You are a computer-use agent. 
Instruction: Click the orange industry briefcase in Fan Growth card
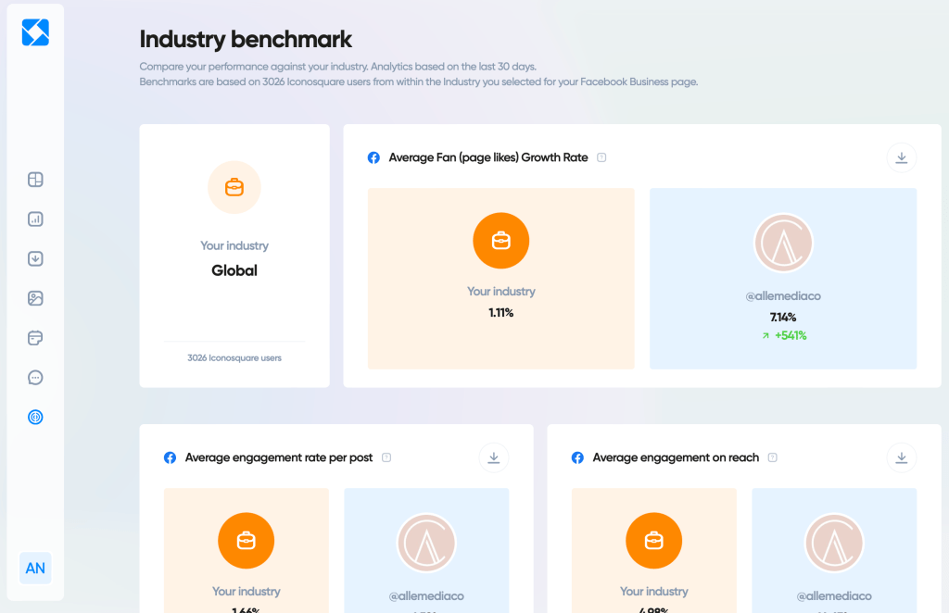(x=500, y=242)
